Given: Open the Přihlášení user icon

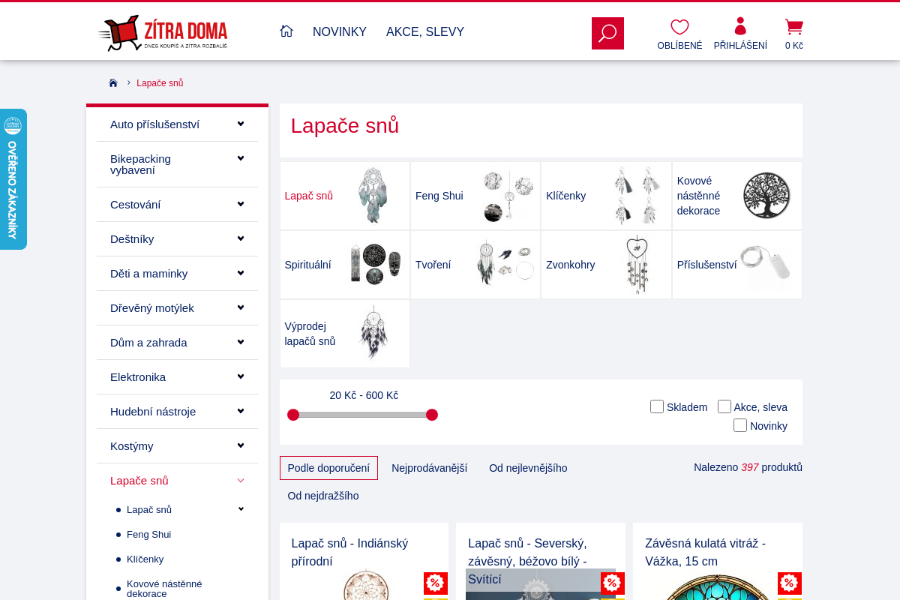Looking at the screenshot, I should (740, 26).
